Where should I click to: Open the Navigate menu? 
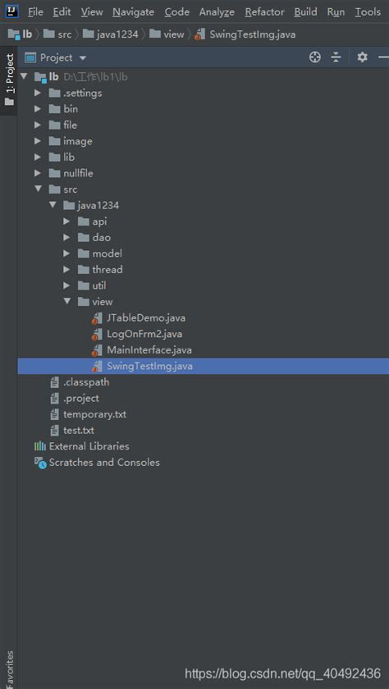tap(133, 11)
